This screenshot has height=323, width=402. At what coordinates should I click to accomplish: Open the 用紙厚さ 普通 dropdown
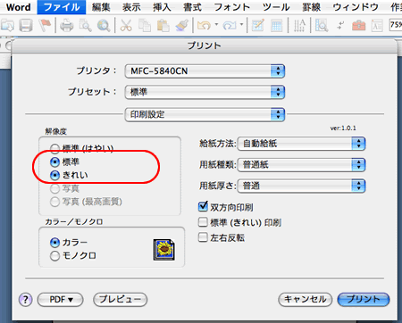301,186
